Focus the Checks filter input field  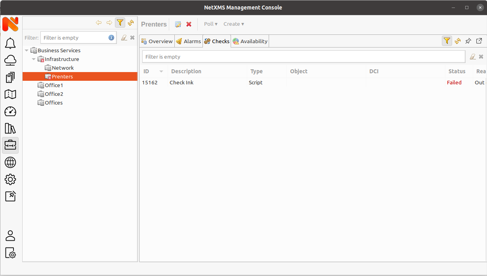304,57
